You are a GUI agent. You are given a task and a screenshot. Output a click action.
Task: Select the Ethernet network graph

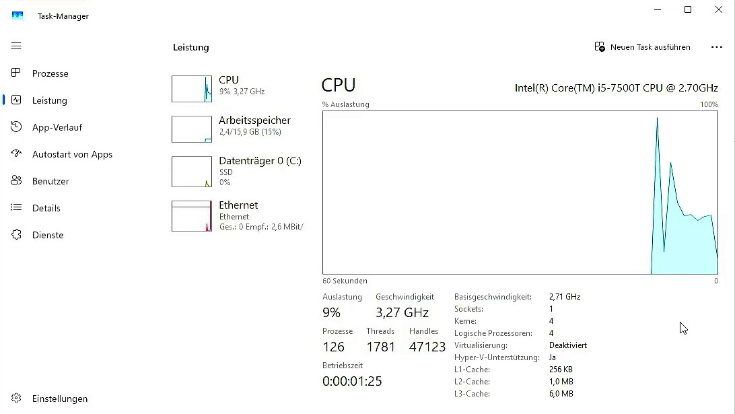coord(192,216)
